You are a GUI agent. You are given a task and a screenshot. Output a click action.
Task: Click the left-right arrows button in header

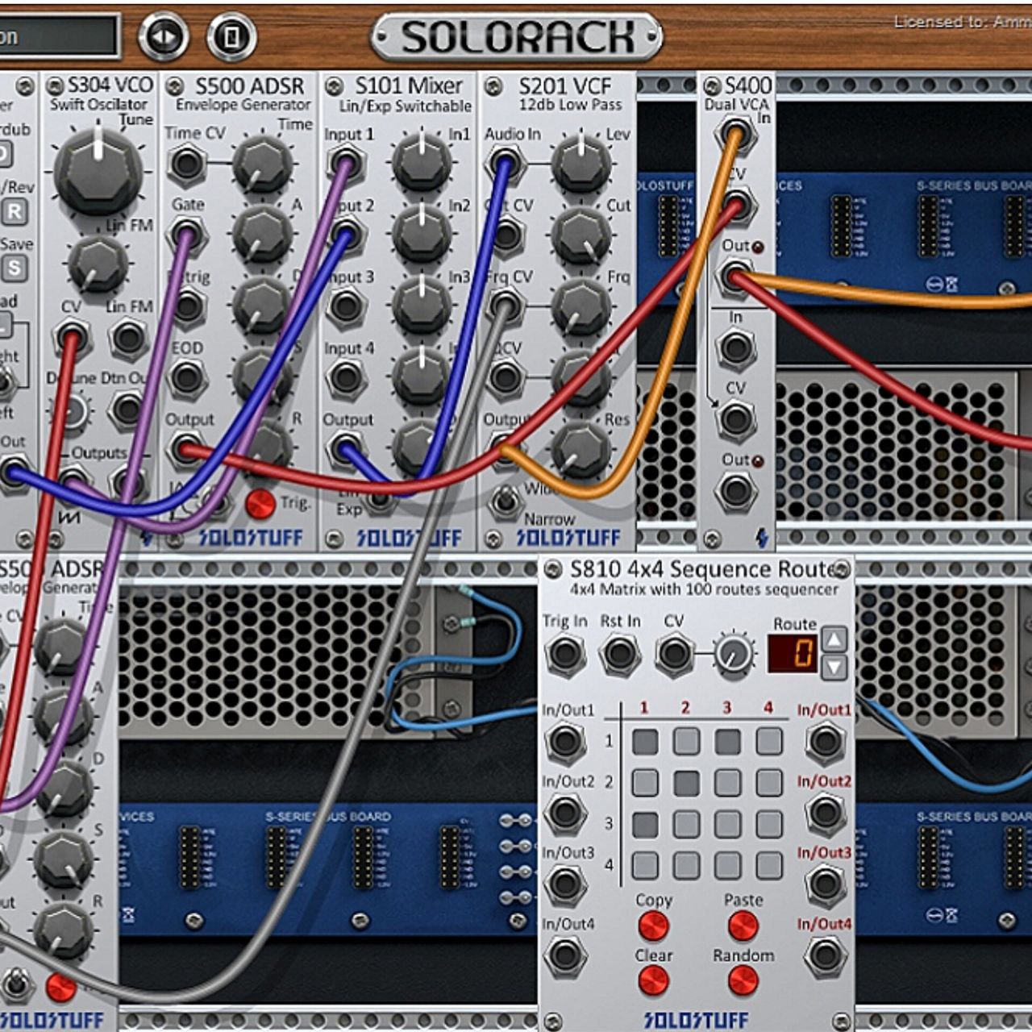point(164,37)
